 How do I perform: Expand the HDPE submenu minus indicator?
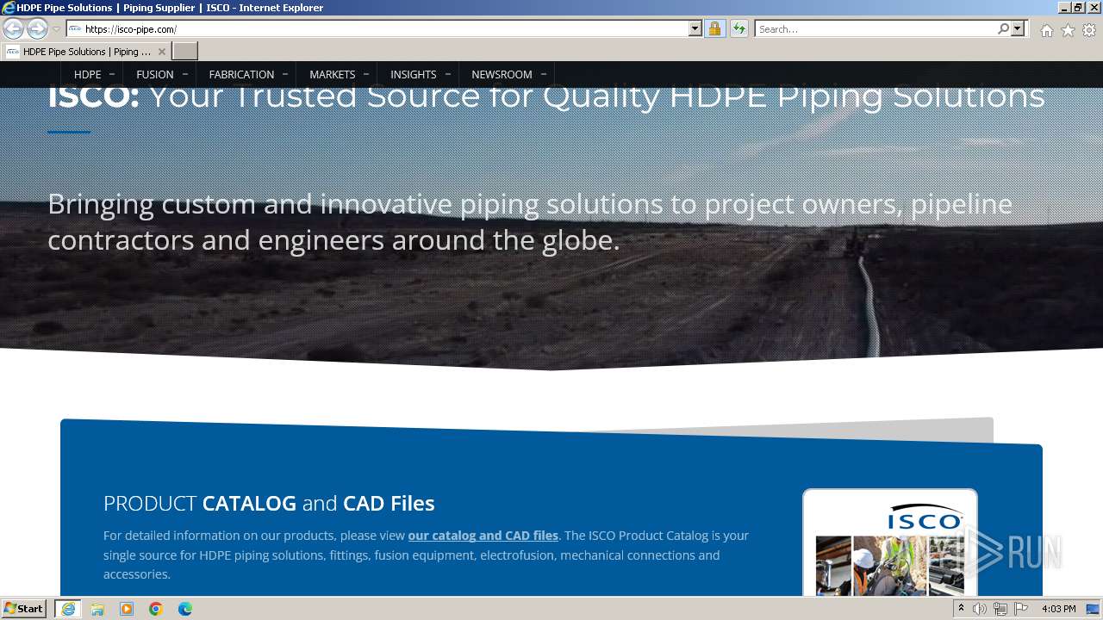112,75
